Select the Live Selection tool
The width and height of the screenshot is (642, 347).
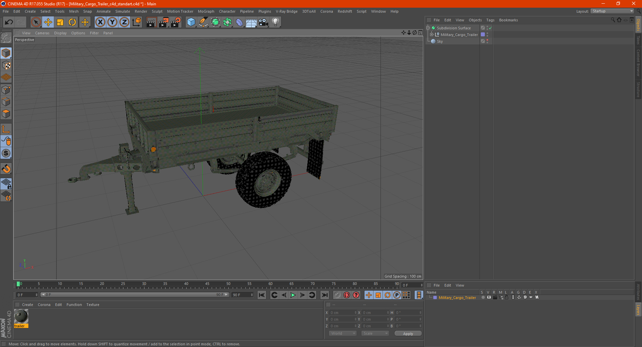(36, 22)
